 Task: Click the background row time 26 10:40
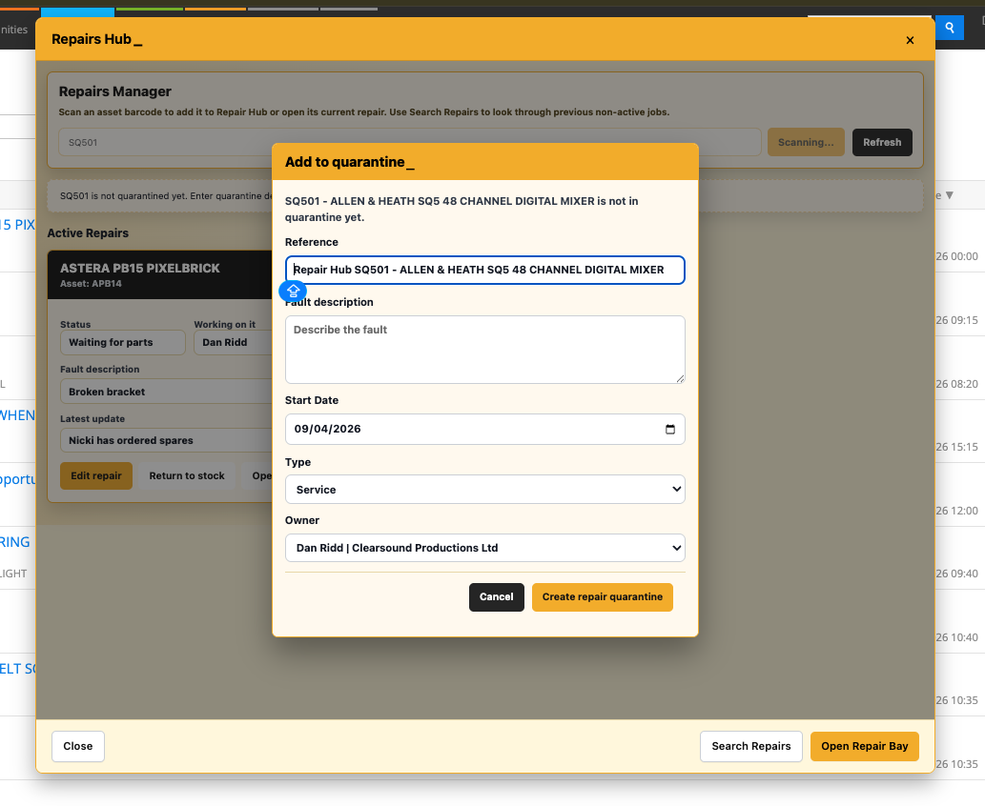pyautogui.click(x=956, y=637)
